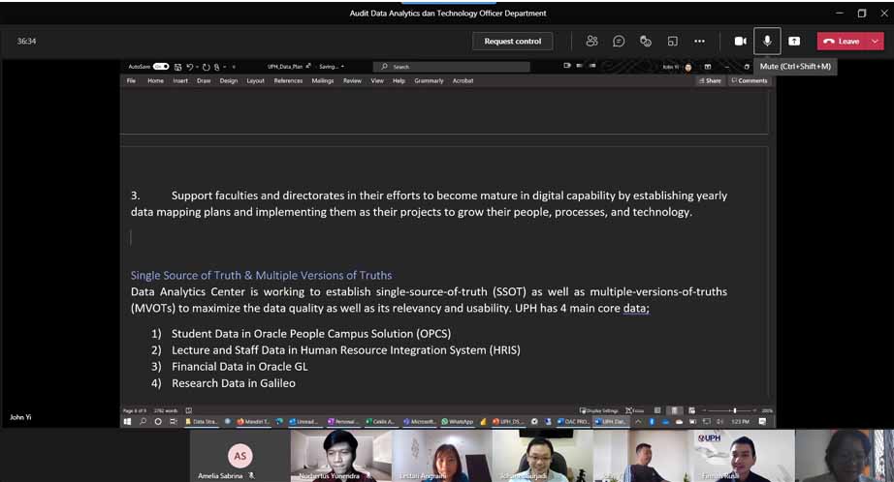
Task: Toggle the AutoSave switch in Word
Action: click(x=161, y=67)
